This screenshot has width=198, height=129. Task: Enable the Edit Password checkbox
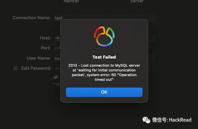16,68
